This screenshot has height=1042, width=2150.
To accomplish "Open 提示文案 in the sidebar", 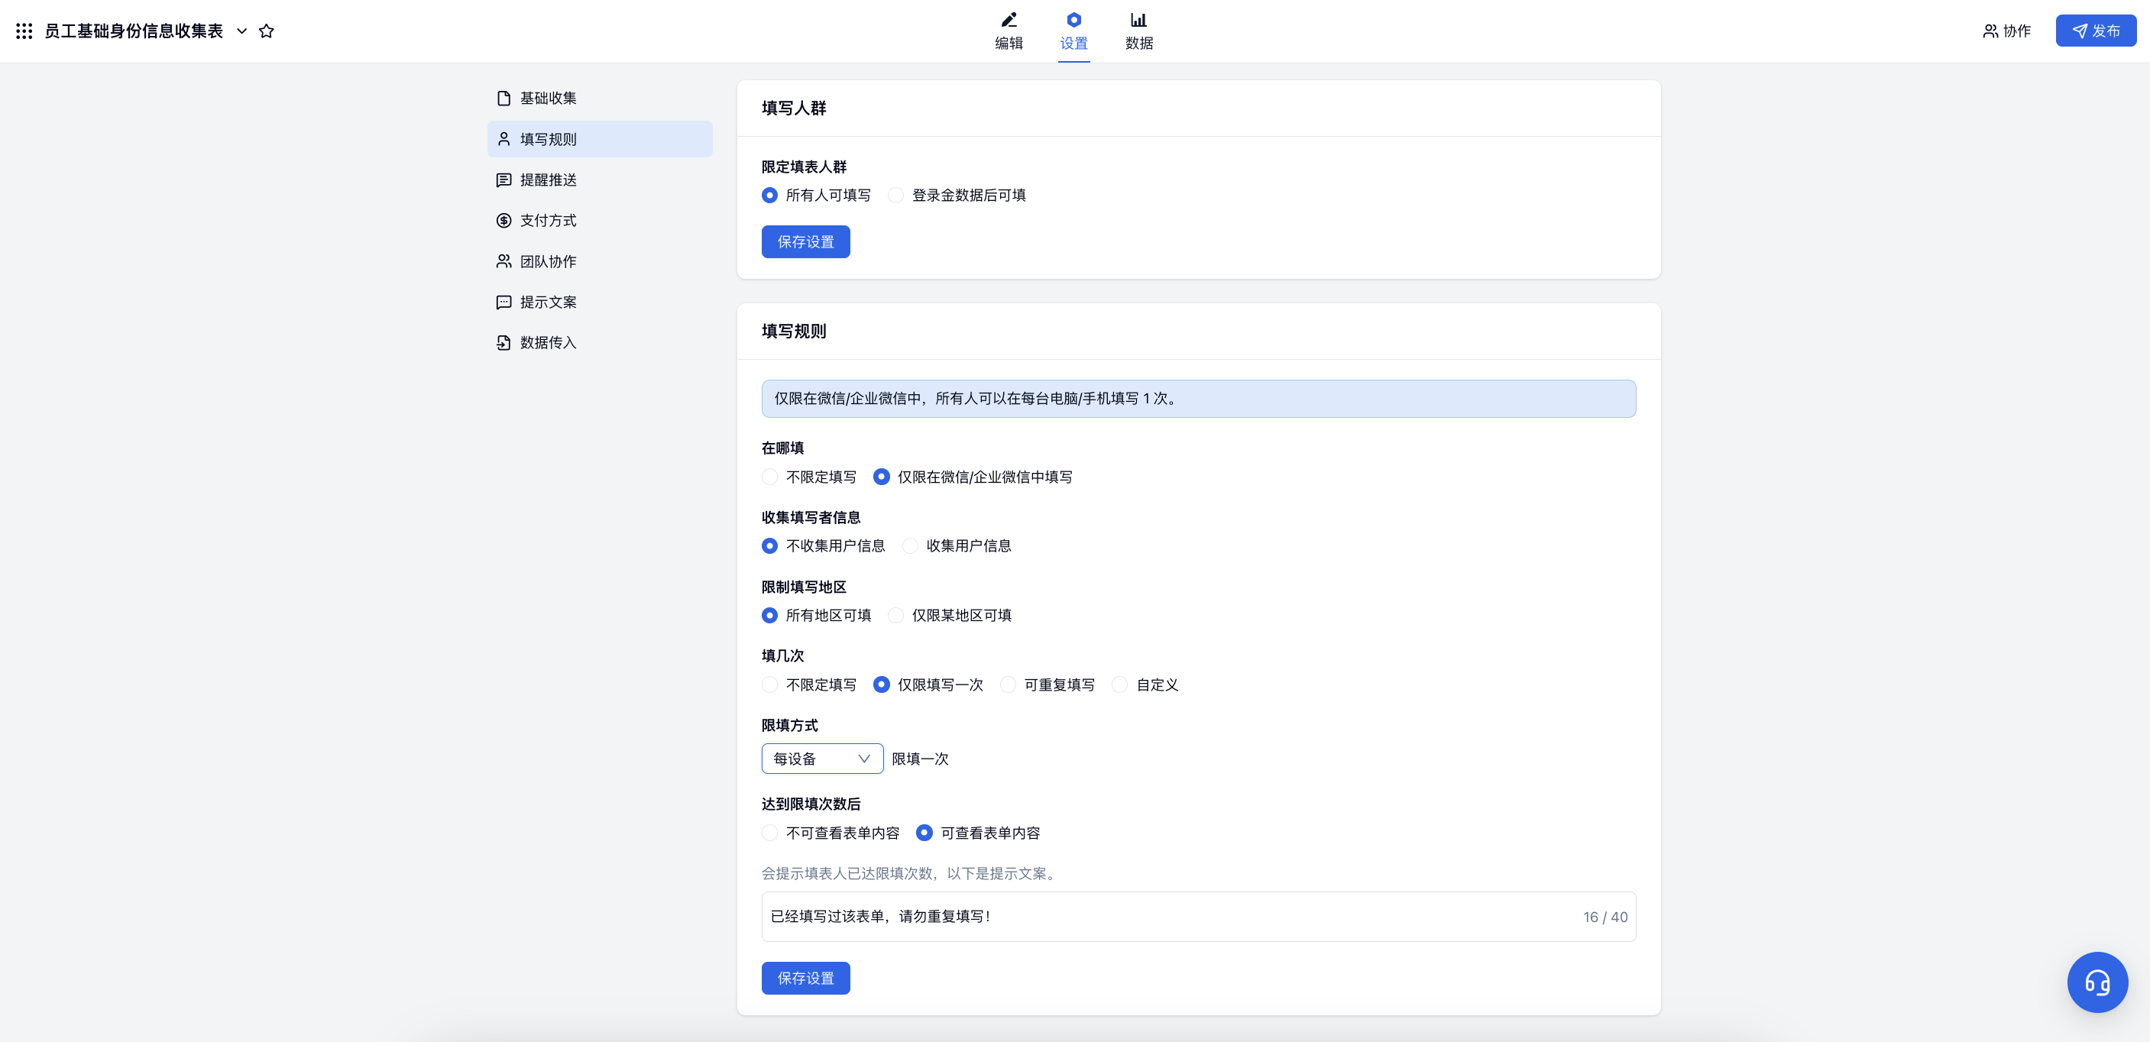I will click(x=599, y=302).
